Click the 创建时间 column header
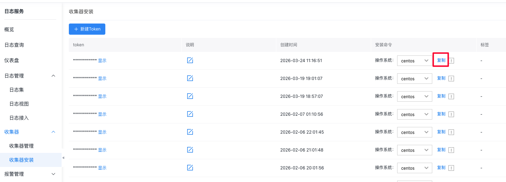506x182 pixels. click(289, 45)
